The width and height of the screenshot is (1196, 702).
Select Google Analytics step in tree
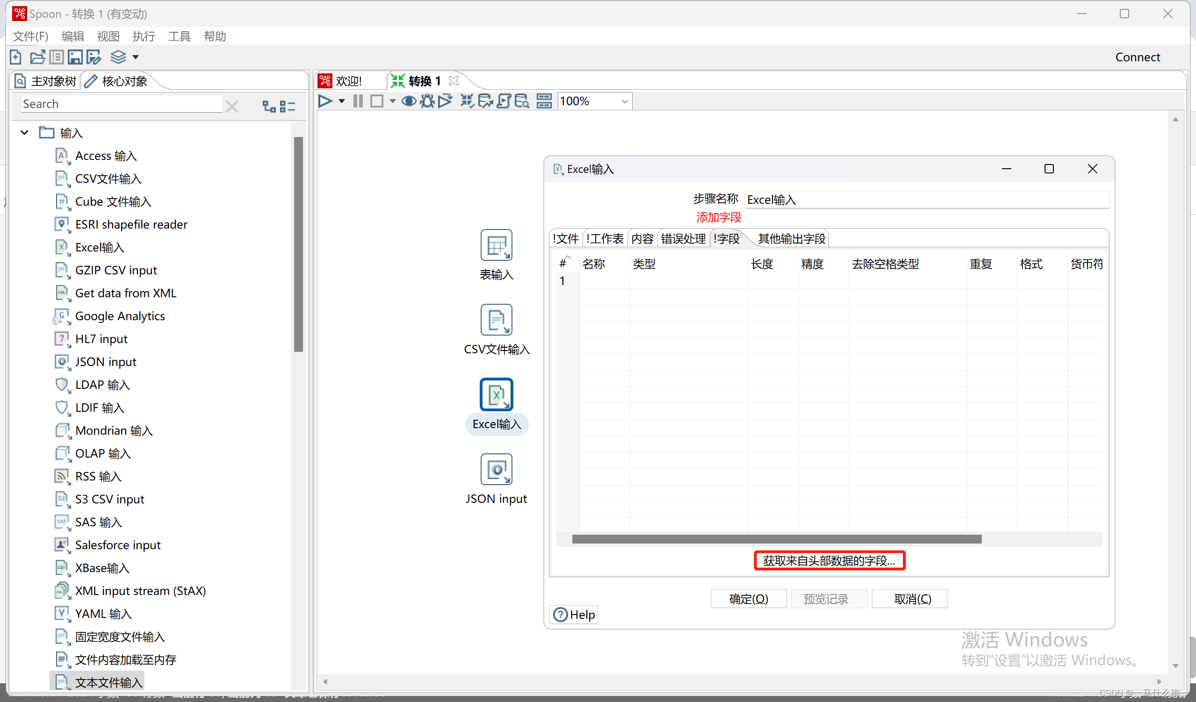pos(110,316)
